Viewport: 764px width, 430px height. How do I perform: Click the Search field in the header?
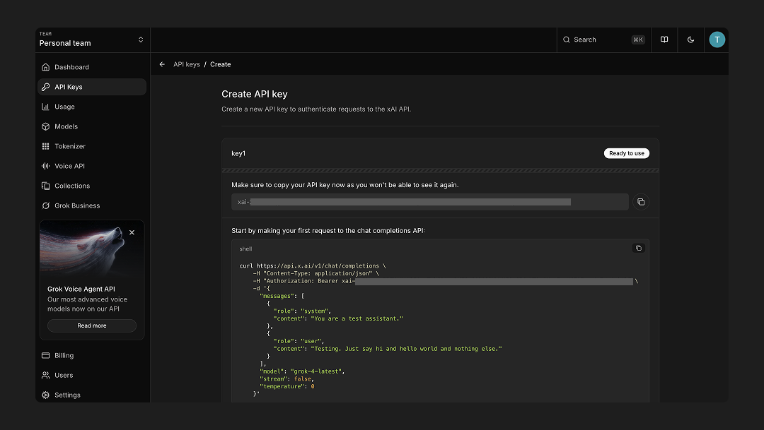(603, 40)
